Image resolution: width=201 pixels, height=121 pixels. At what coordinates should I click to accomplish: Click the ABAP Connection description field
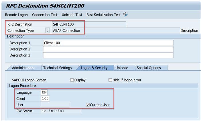pos(116,31)
